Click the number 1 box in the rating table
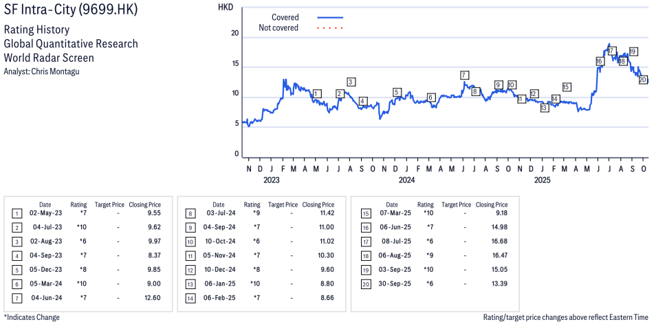 pyautogui.click(x=16, y=214)
